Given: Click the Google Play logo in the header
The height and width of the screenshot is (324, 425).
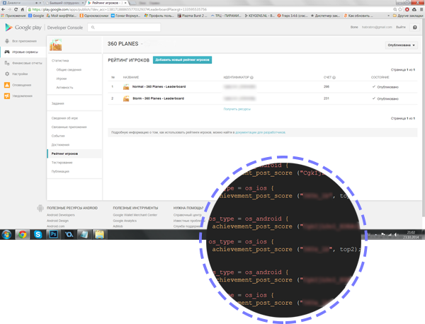Looking at the screenshot, I should [x=23, y=28].
